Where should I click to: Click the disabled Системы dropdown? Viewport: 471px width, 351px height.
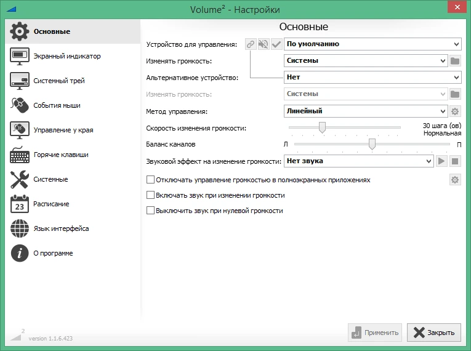tap(366, 94)
